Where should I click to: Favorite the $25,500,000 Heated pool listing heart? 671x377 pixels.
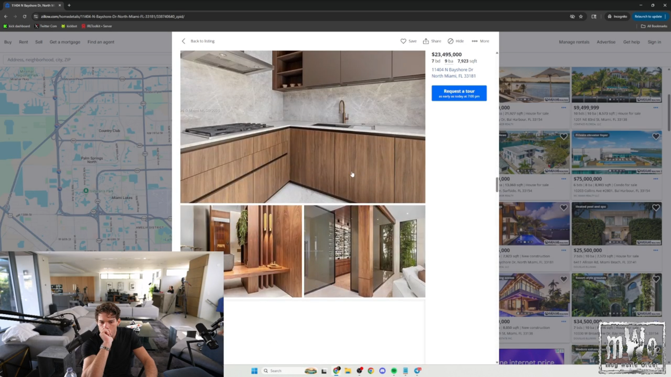pyautogui.click(x=656, y=208)
